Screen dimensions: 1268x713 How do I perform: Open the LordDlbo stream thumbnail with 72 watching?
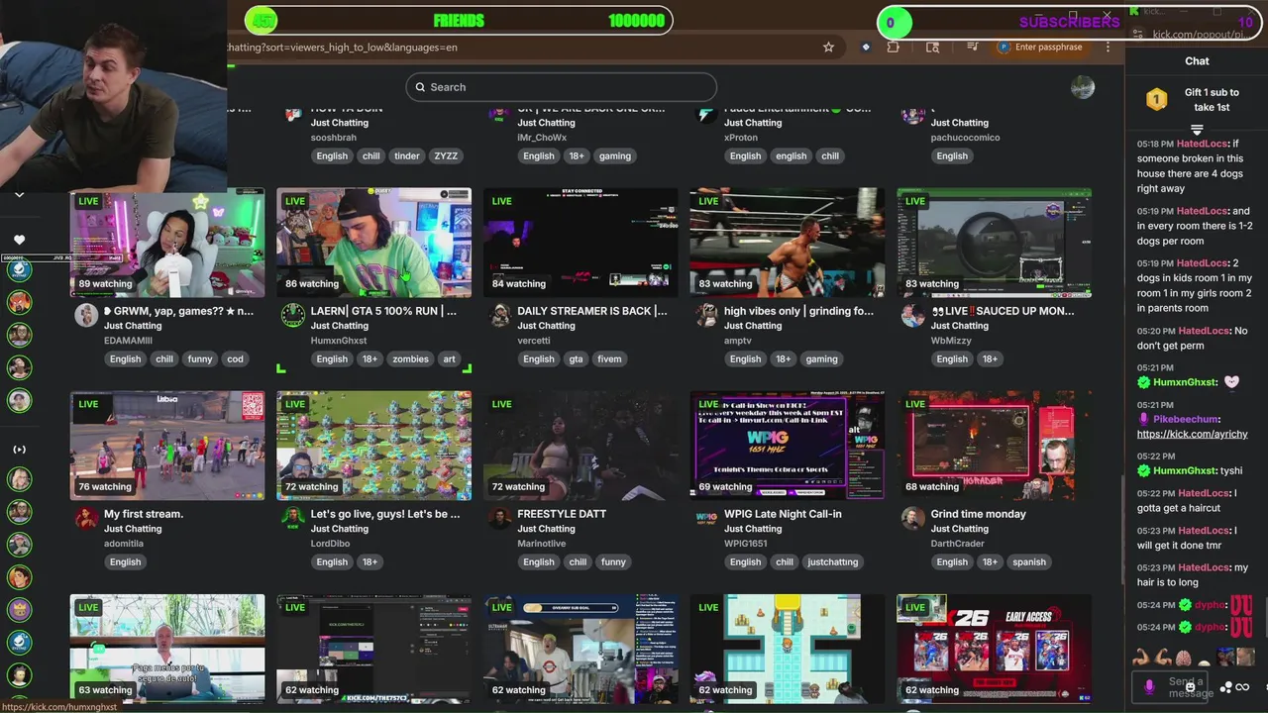tap(374, 446)
